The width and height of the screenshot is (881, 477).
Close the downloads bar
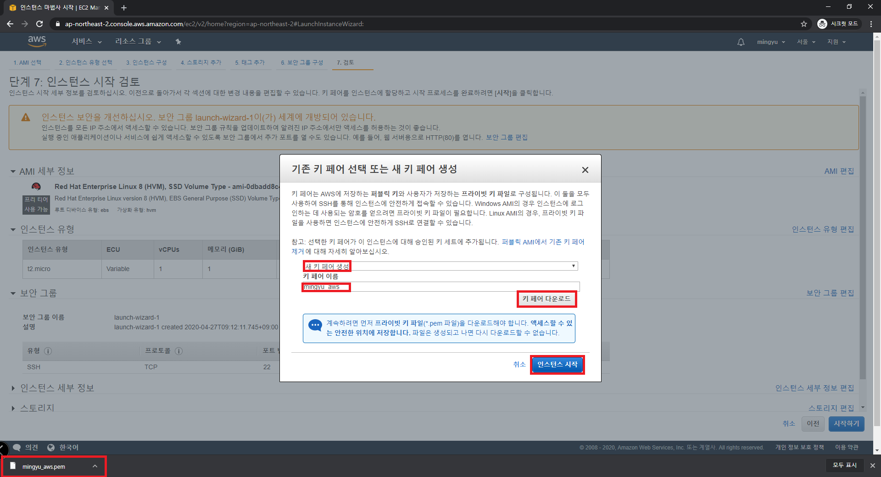872,466
